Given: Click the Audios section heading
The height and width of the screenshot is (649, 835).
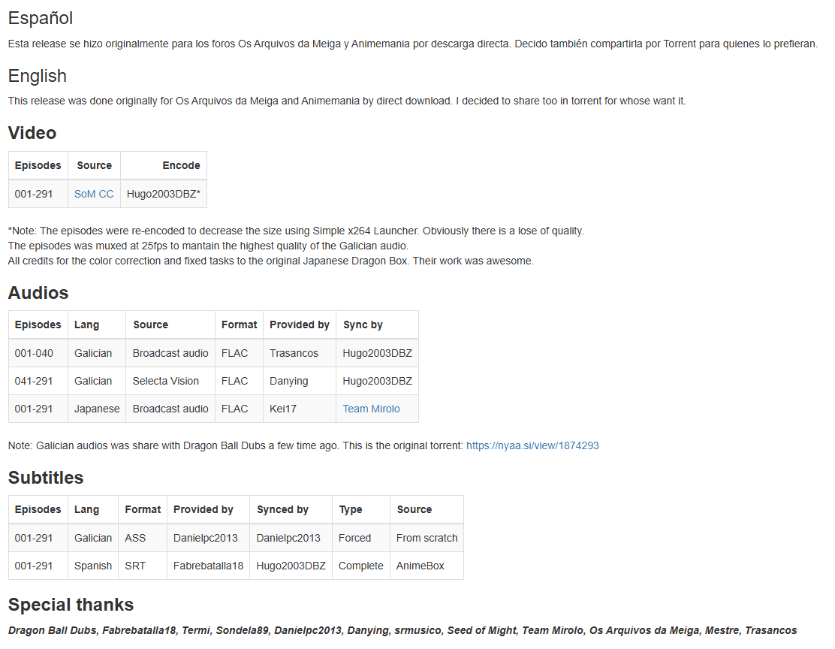Looking at the screenshot, I should pyautogui.click(x=38, y=292).
